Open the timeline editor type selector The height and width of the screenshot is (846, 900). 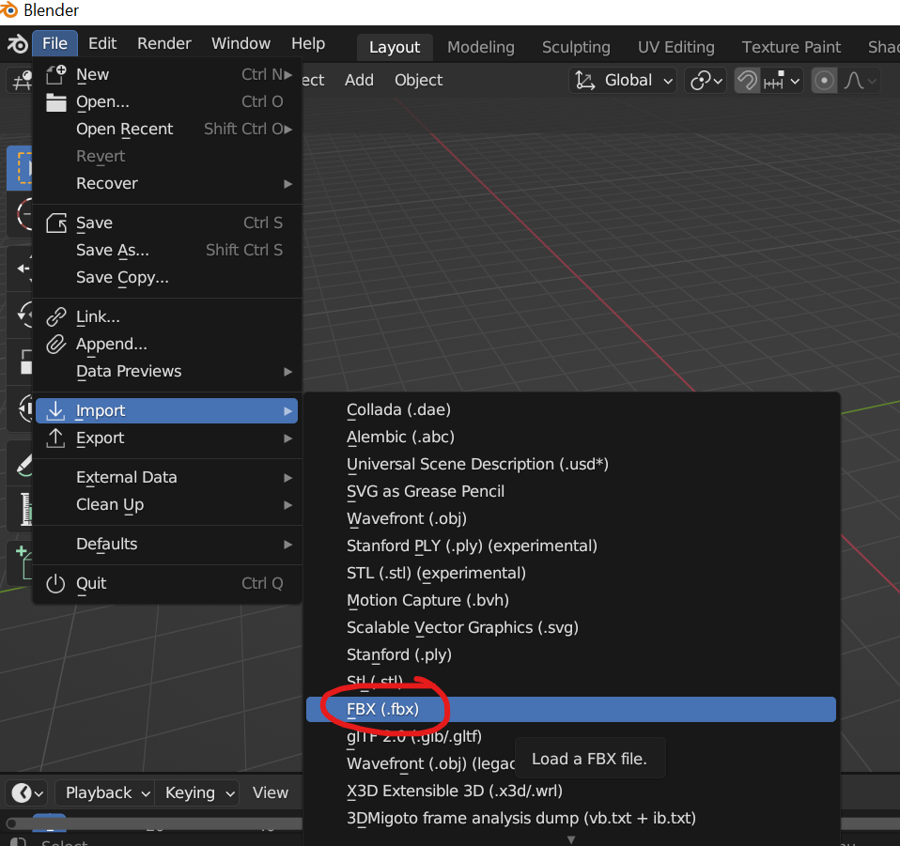27,793
